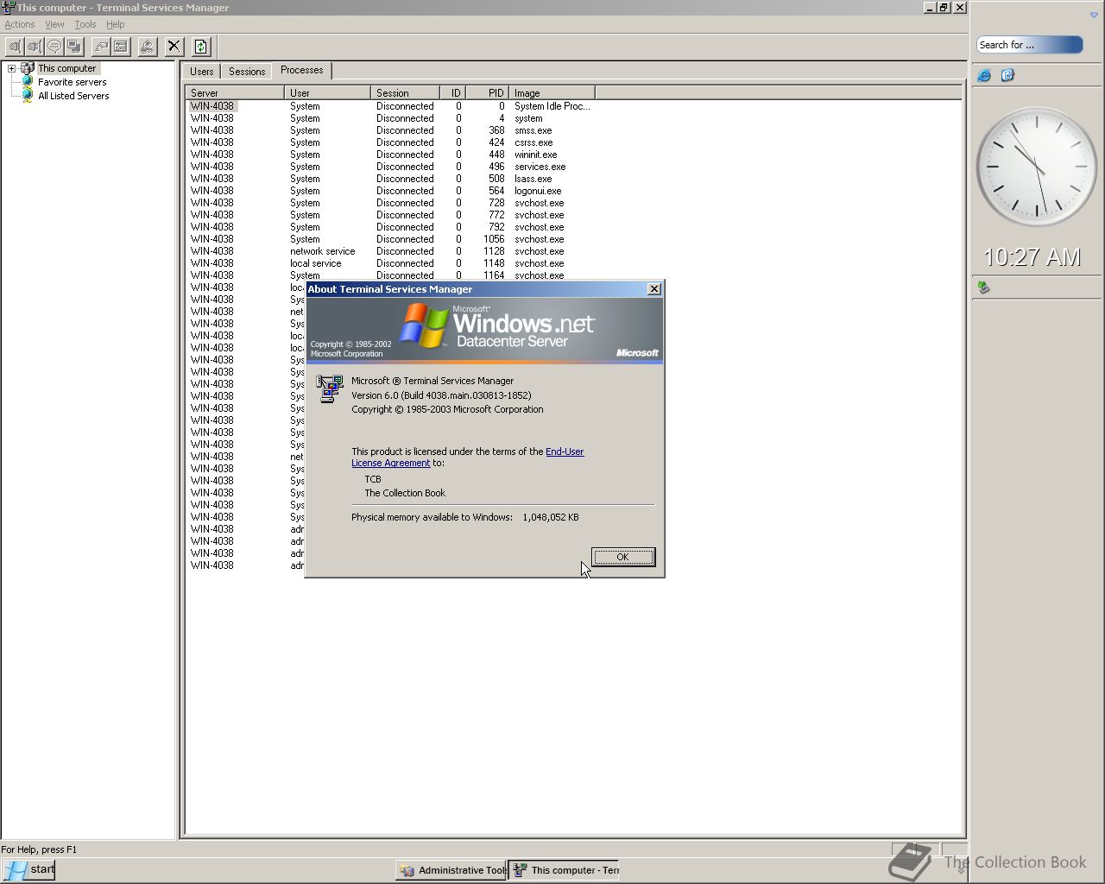Image resolution: width=1105 pixels, height=884 pixels.
Task: Click the Connect toolbar icon
Action: [x=14, y=47]
